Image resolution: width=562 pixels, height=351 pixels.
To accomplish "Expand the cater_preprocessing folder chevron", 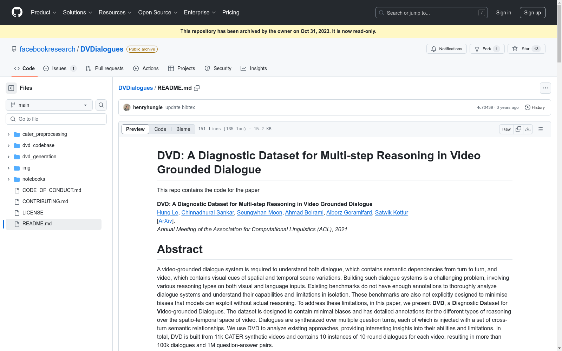I will coord(8,134).
